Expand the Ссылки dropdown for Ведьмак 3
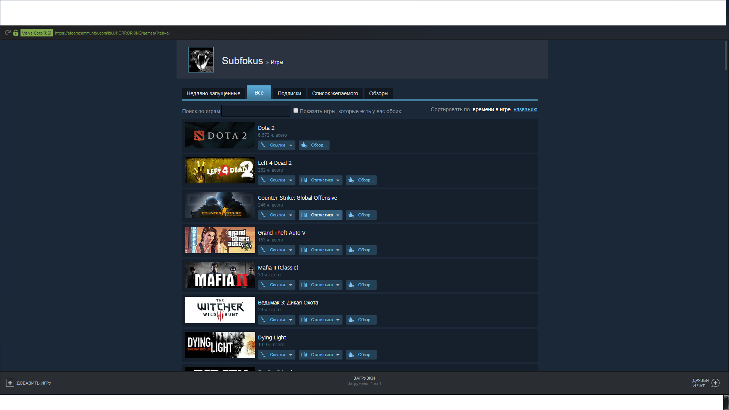Viewport: 729px width, 410px height. point(277,320)
